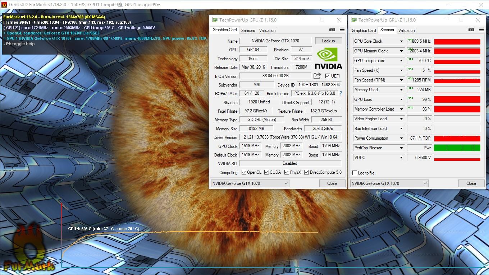
Task: Close the Sensors GPU-Z window via title bar X
Action: coord(477,20)
